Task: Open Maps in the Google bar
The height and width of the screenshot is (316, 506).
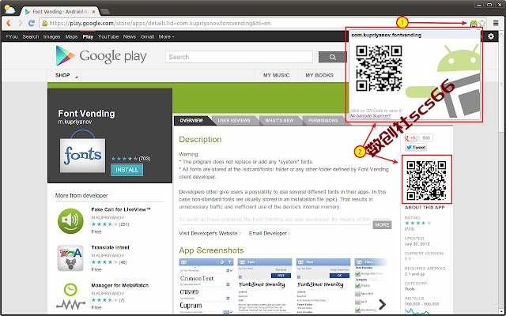Action: pos(71,37)
